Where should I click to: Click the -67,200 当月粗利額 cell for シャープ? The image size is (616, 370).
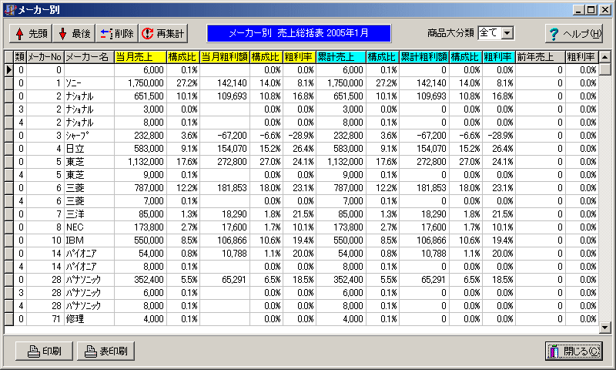pyautogui.click(x=225, y=136)
